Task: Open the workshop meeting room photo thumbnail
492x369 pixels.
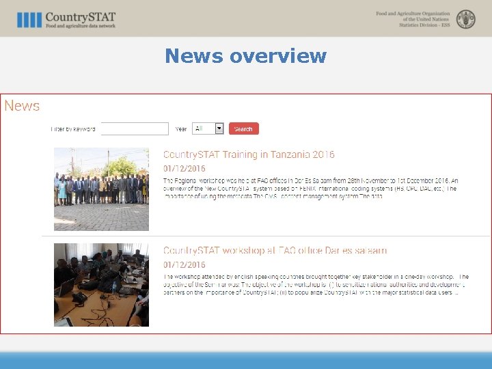Action: coord(101,285)
